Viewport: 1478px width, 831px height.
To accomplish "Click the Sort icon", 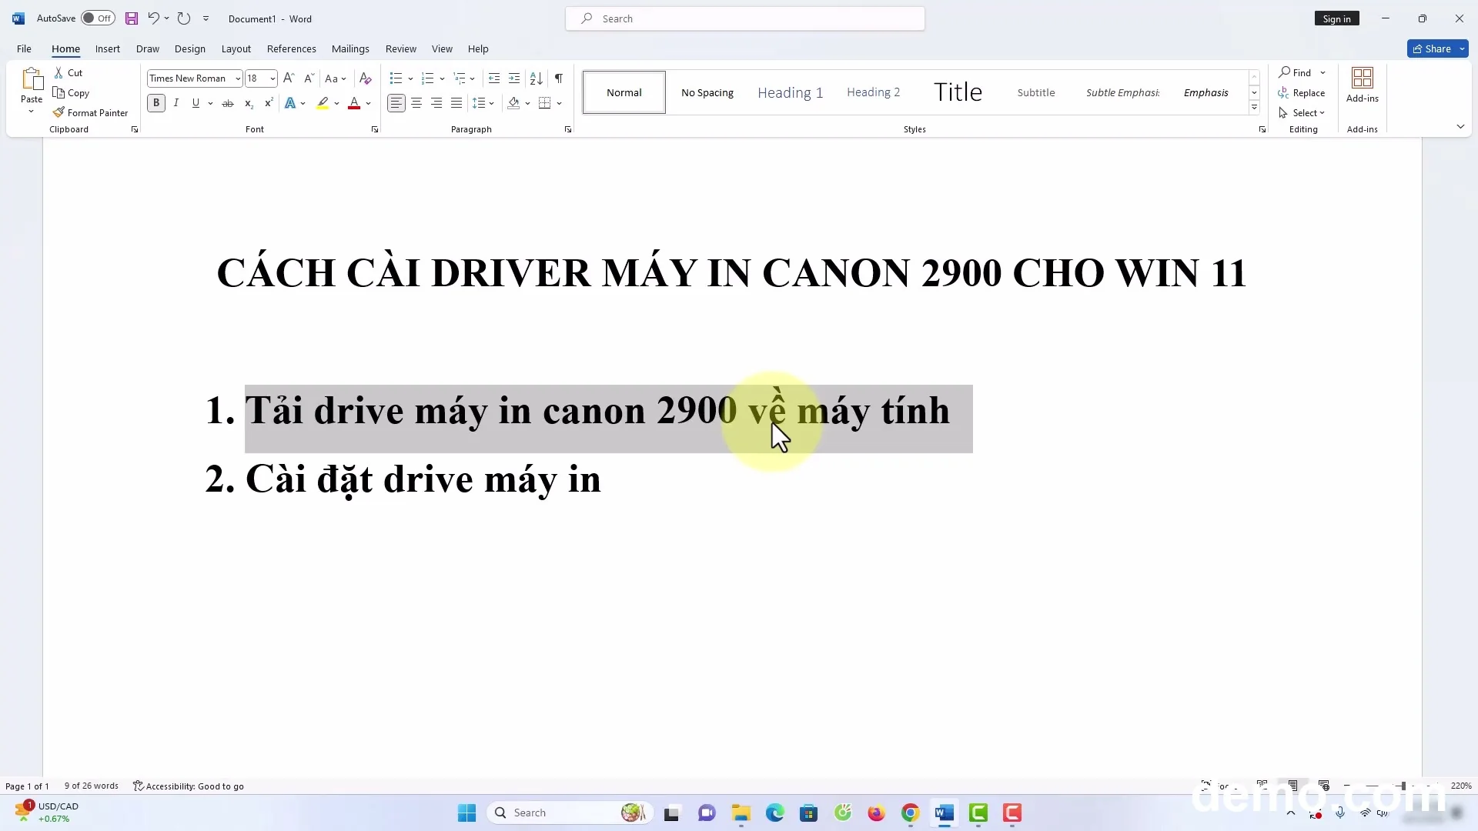I will (x=537, y=78).
